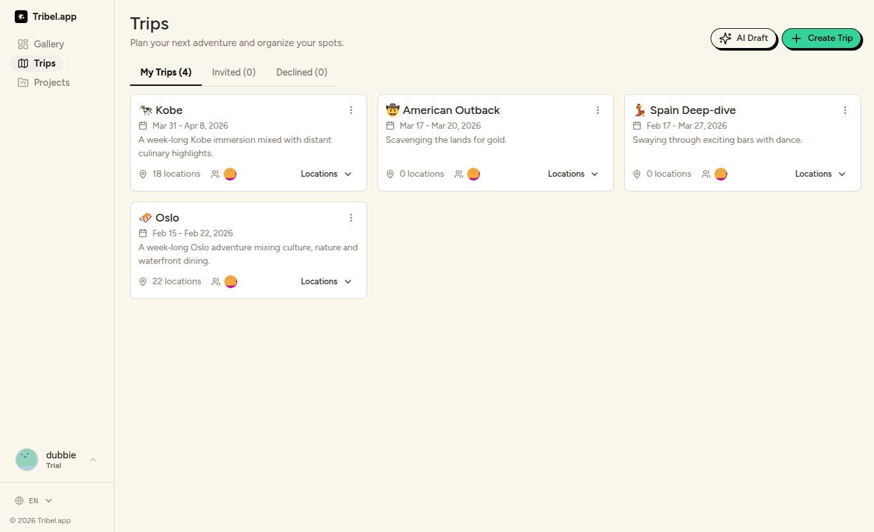
Task: Click the Tribel.app logo icon
Action: coord(21,17)
